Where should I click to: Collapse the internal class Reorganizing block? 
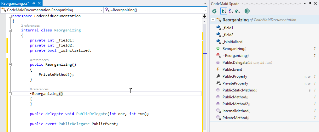10,30
